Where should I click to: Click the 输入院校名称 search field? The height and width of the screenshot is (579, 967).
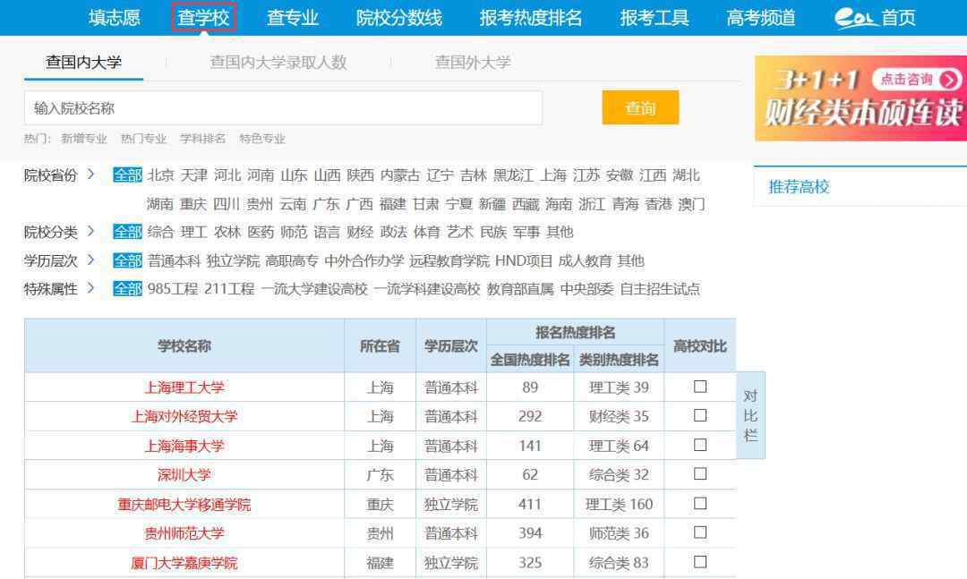pyautogui.click(x=284, y=108)
